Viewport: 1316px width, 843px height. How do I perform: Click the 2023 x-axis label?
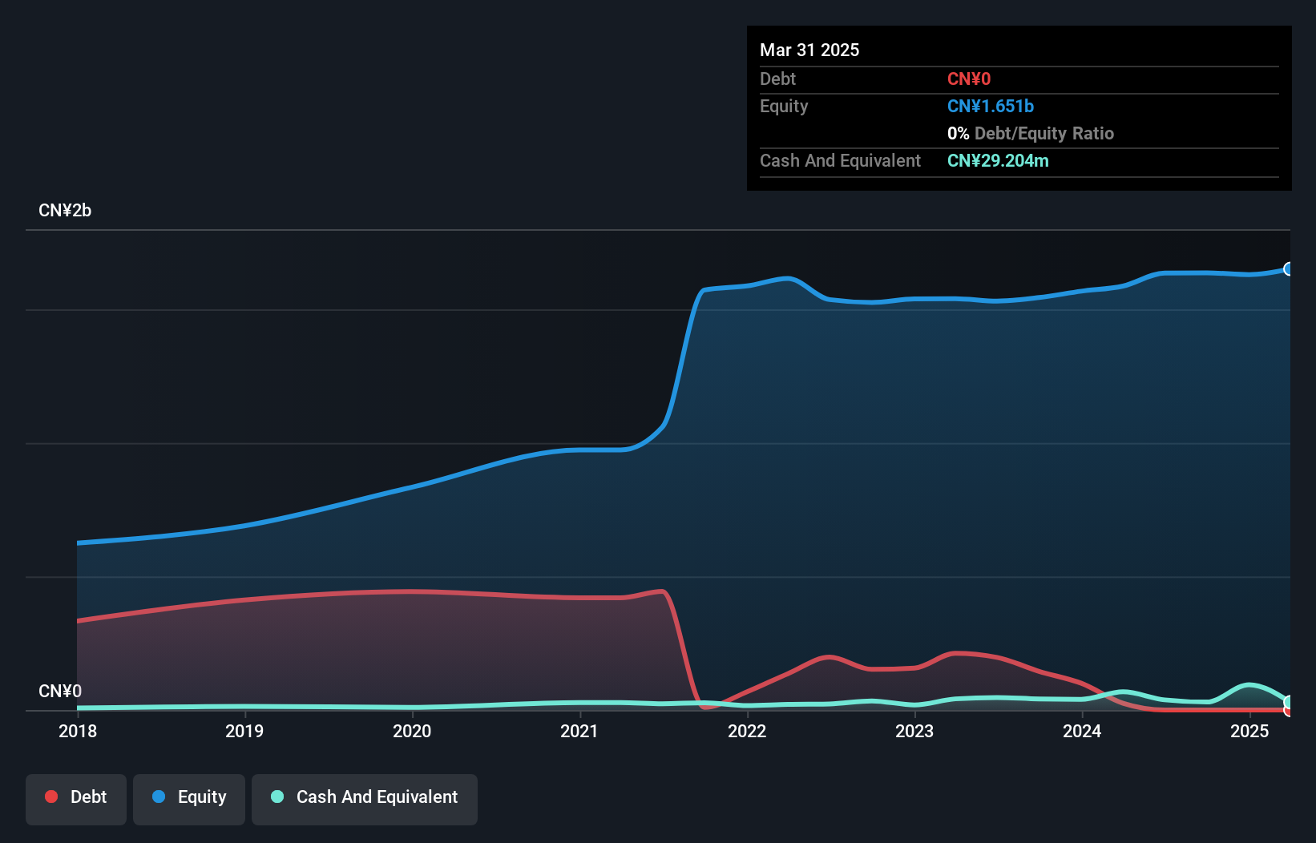pyautogui.click(x=914, y=731)
